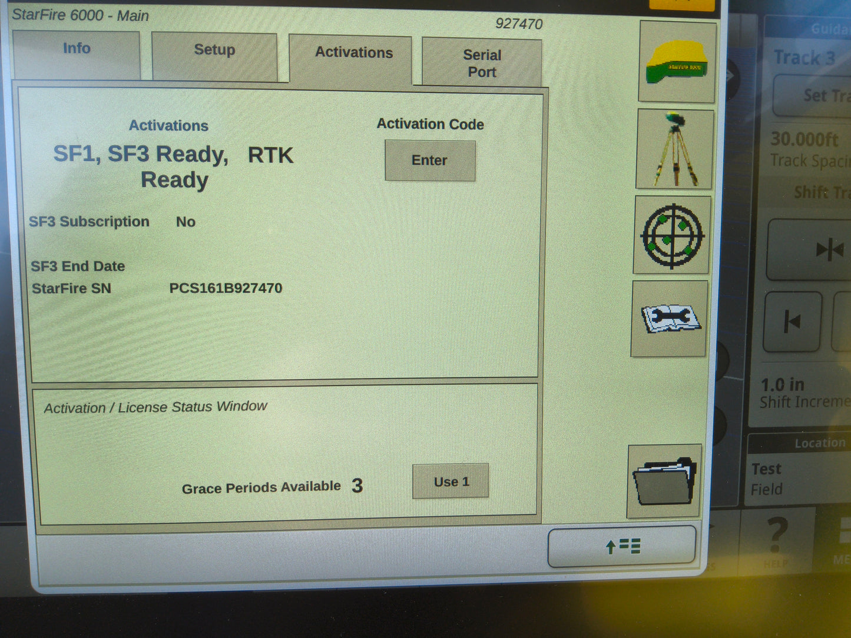
Task: Open the diagnostics wrench-and-book icon
Action: tap(670, 320)
